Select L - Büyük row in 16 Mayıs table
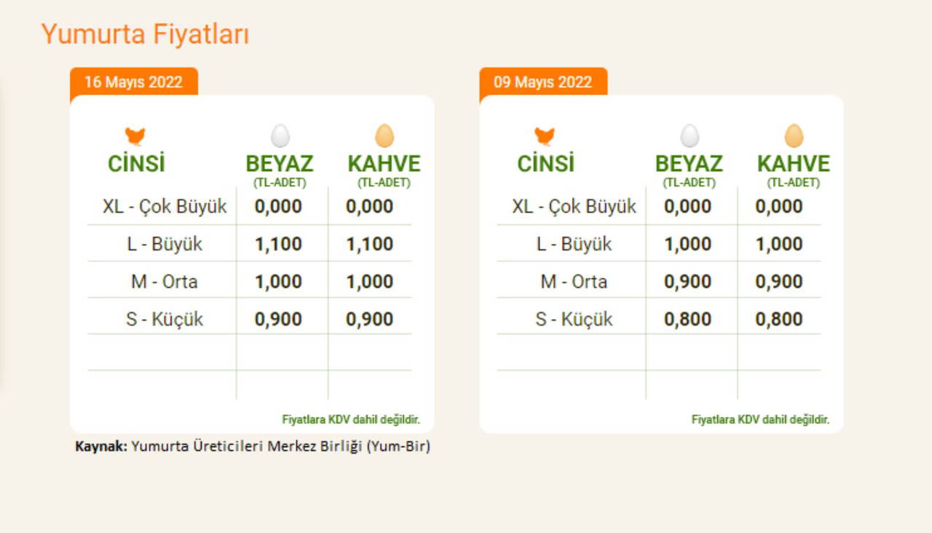Screen dimensions: 932x533 click(x=165, y=244)
